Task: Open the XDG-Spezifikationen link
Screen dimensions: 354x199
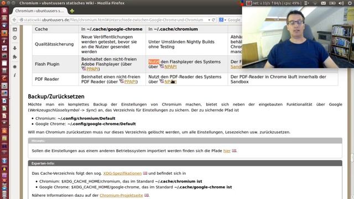Action: pos(122,173)
